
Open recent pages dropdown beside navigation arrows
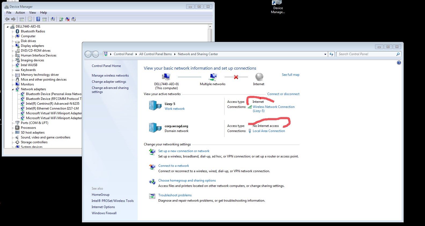[101, 54]
